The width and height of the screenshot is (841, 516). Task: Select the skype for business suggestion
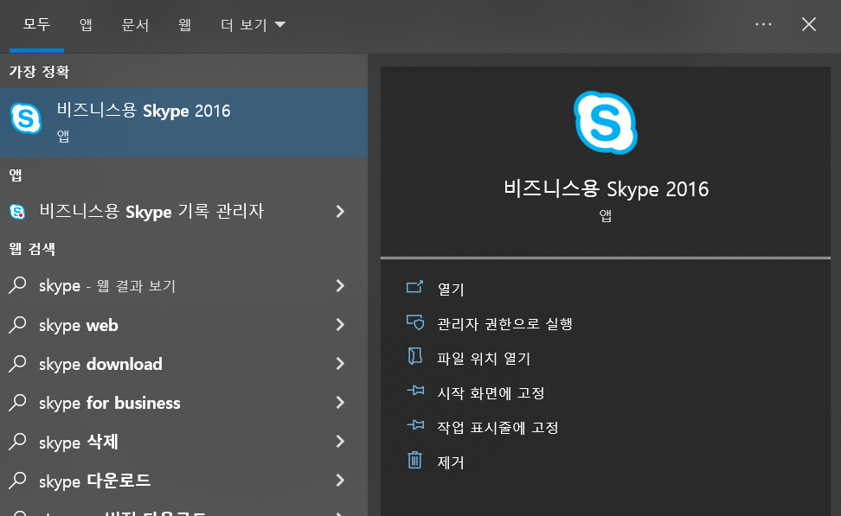coord(183,403)
